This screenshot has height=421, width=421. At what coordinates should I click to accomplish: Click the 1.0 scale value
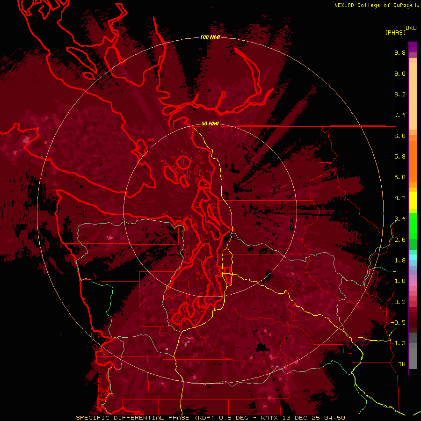pos(400,281)
